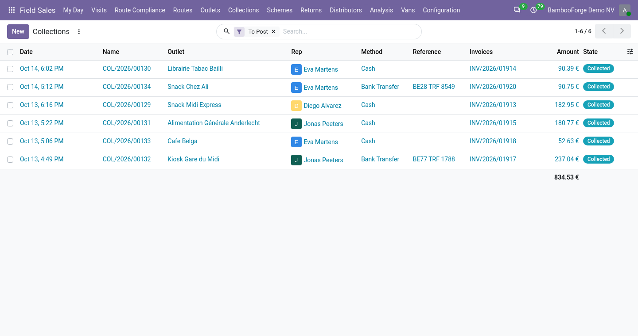Sort by the Date column header

27,52
